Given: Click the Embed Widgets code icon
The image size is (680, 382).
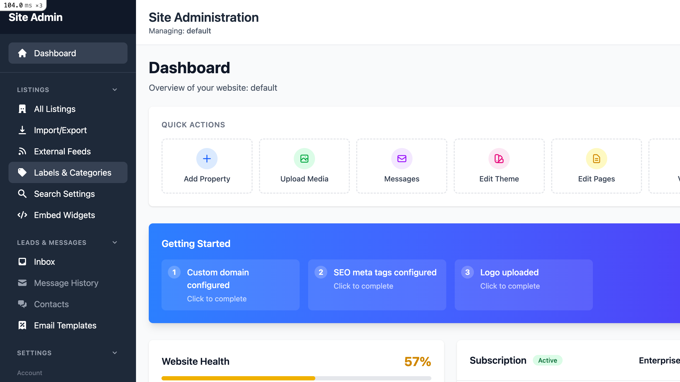Looking at the screenshot, I should tap(22, 215).
